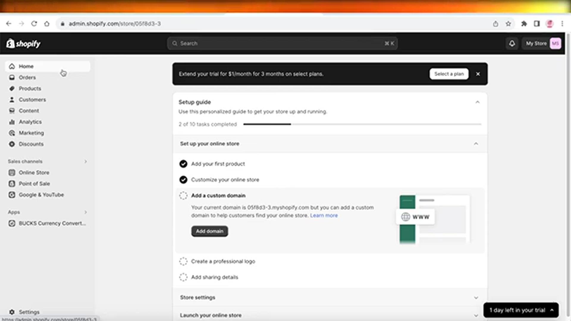571x321 pixels.
Task: Mark Add sharing details as complete
Action: [x=183, y=277]
